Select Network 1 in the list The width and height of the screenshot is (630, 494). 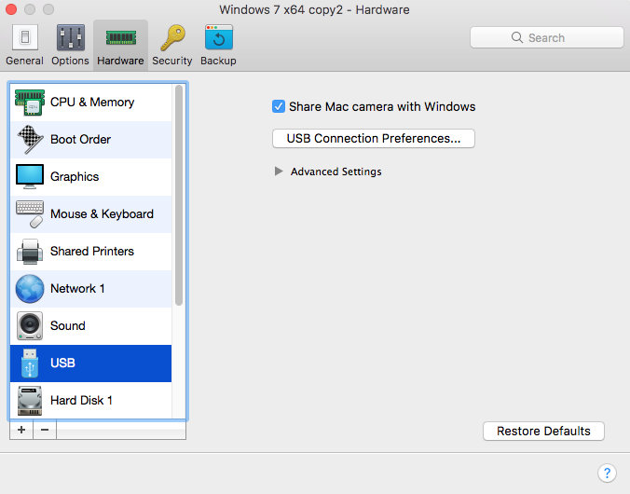(90, 289)
